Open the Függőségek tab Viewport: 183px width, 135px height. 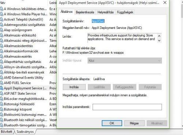[125, 12]
